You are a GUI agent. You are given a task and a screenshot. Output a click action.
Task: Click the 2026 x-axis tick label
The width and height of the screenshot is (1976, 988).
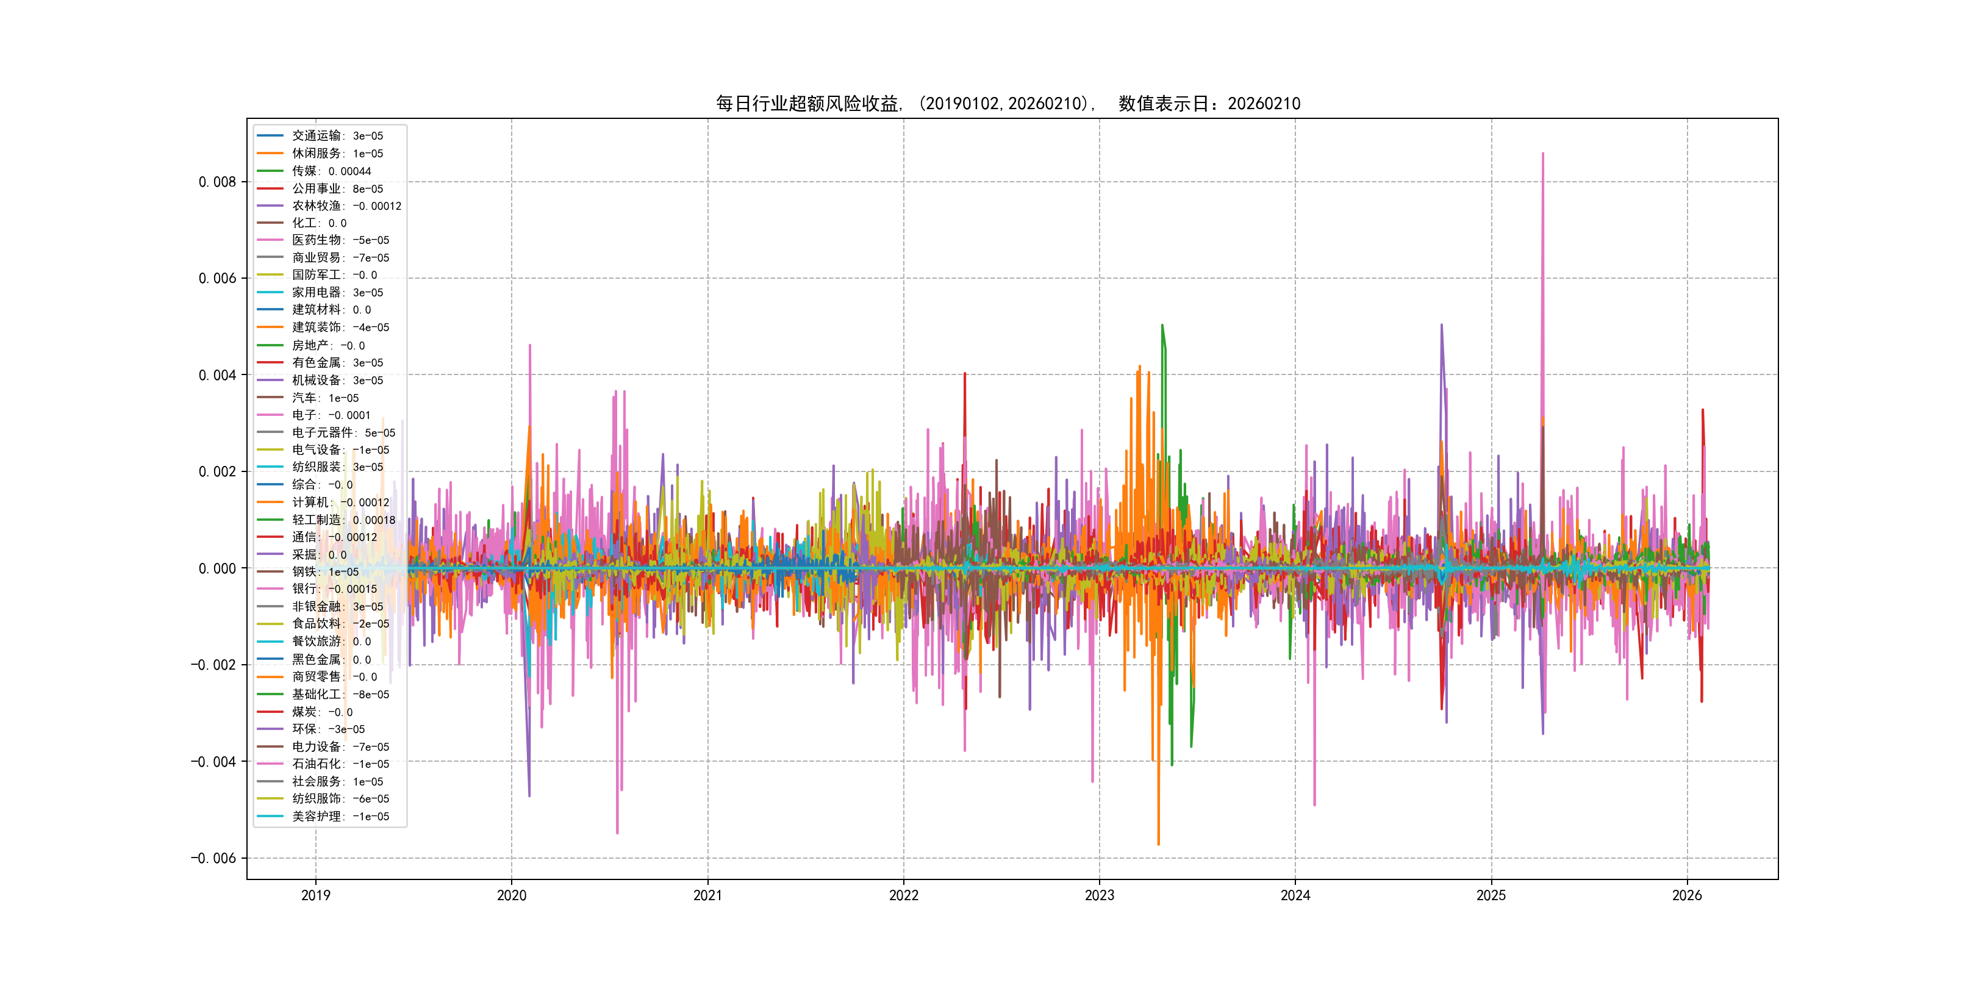coord(1686,895)
